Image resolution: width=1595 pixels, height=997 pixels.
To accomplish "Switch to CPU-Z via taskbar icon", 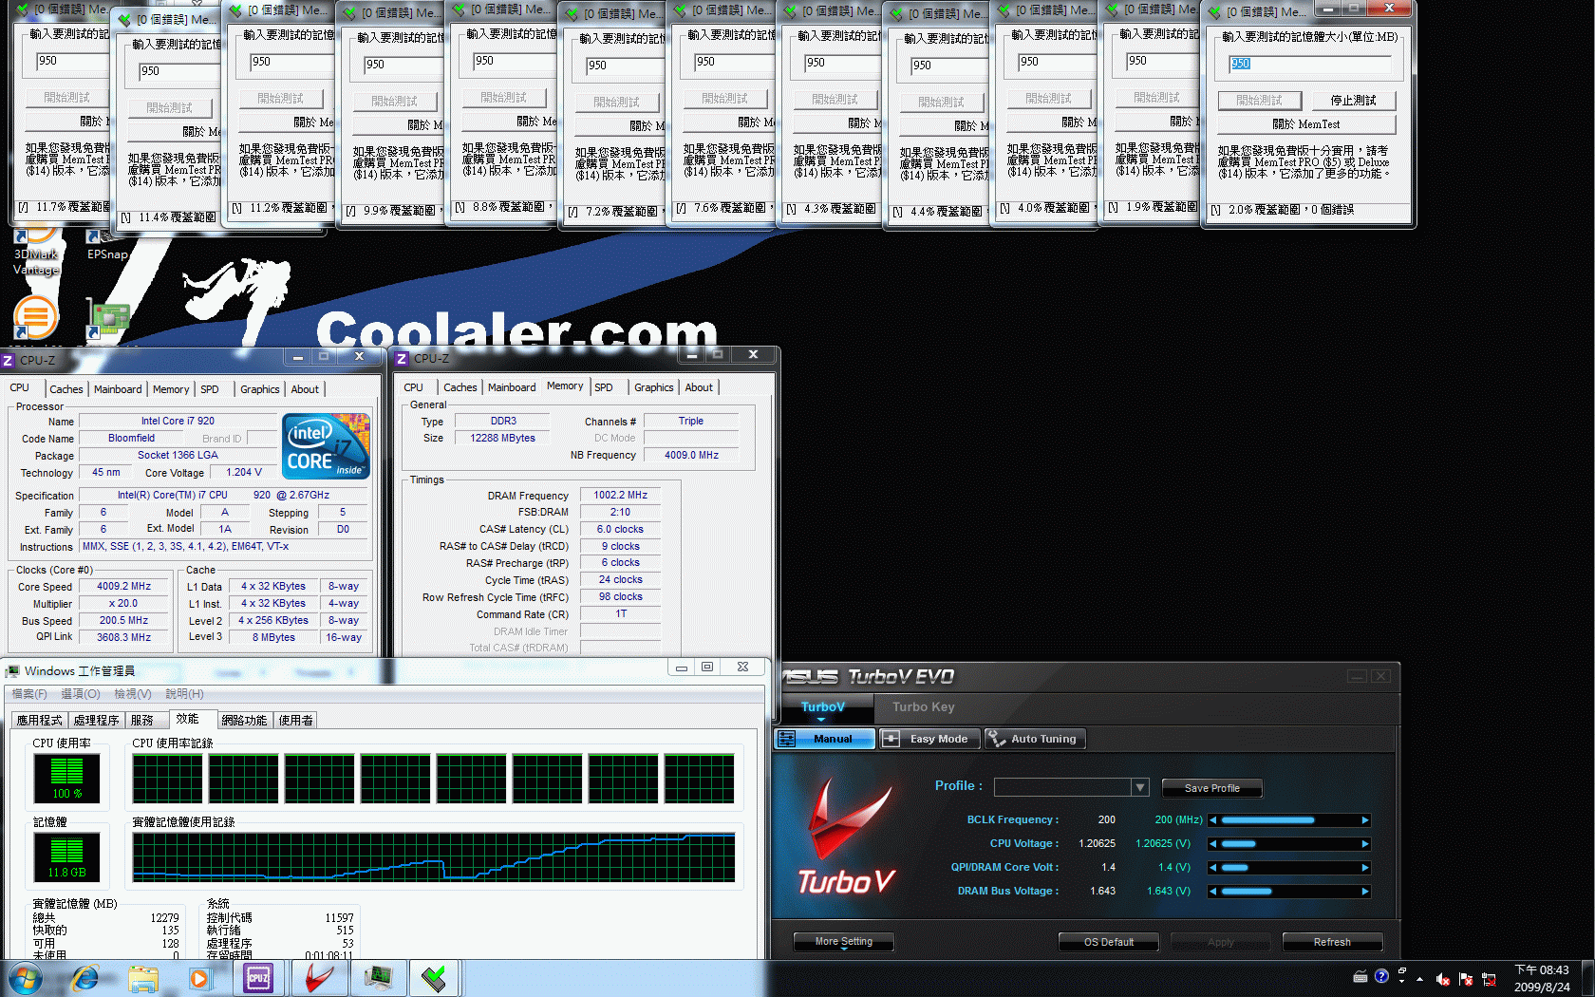I will coord(258,977).
